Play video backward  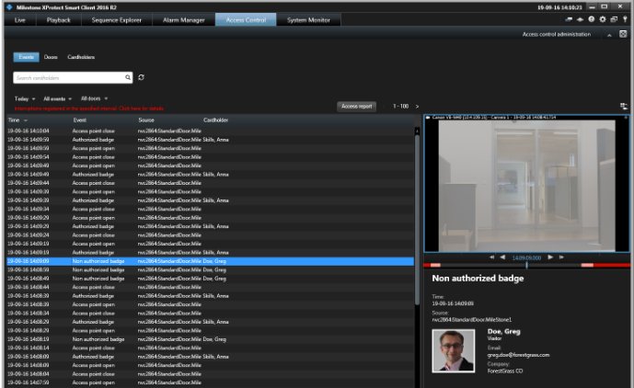(502, 257)
